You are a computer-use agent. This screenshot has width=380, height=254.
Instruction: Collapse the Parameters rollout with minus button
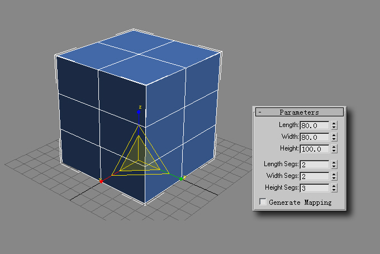260,112
